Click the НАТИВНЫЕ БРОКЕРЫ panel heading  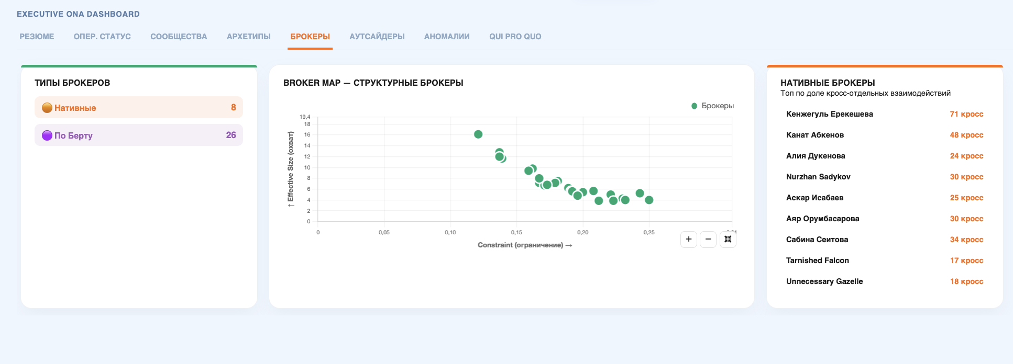(828, 83)
